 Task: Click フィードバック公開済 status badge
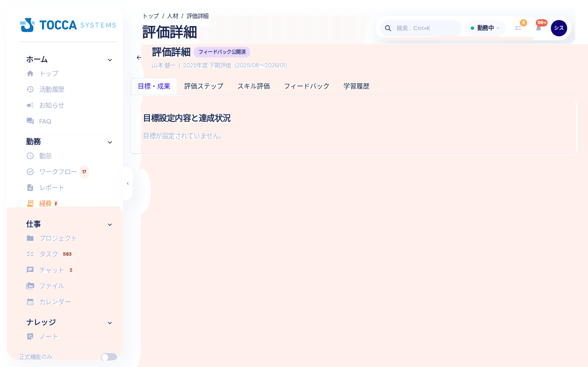222,52
